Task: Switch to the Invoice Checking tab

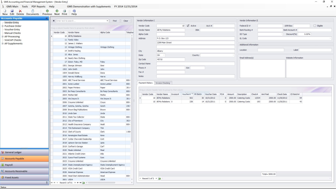Action: click(163, 83)
